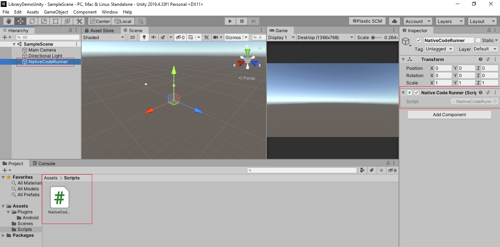
Task: Toggle 2D mode in Scene view
Action: coord(133,37)
